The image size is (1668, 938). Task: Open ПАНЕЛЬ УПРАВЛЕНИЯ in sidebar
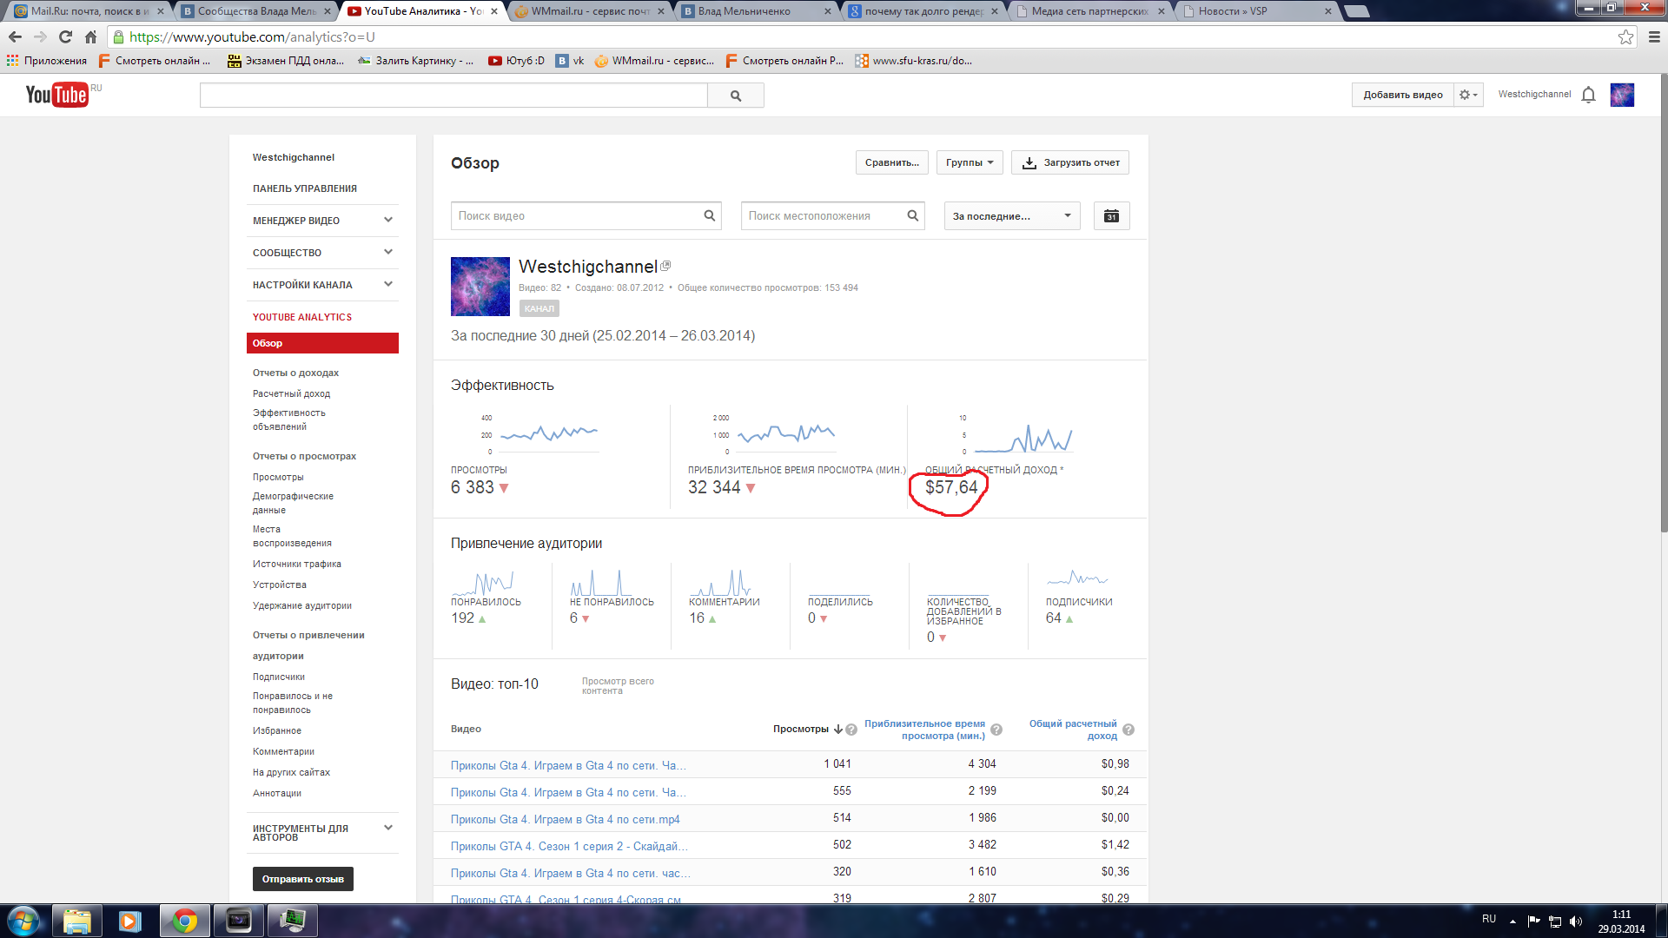pos(305,188)
